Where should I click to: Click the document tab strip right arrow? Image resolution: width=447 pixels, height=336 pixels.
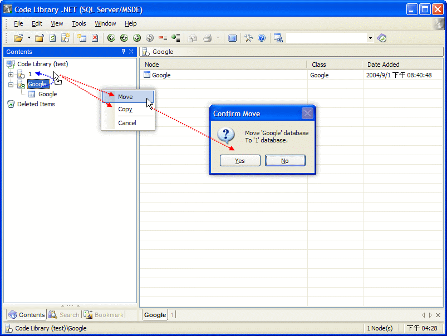[x=430, y=315]
